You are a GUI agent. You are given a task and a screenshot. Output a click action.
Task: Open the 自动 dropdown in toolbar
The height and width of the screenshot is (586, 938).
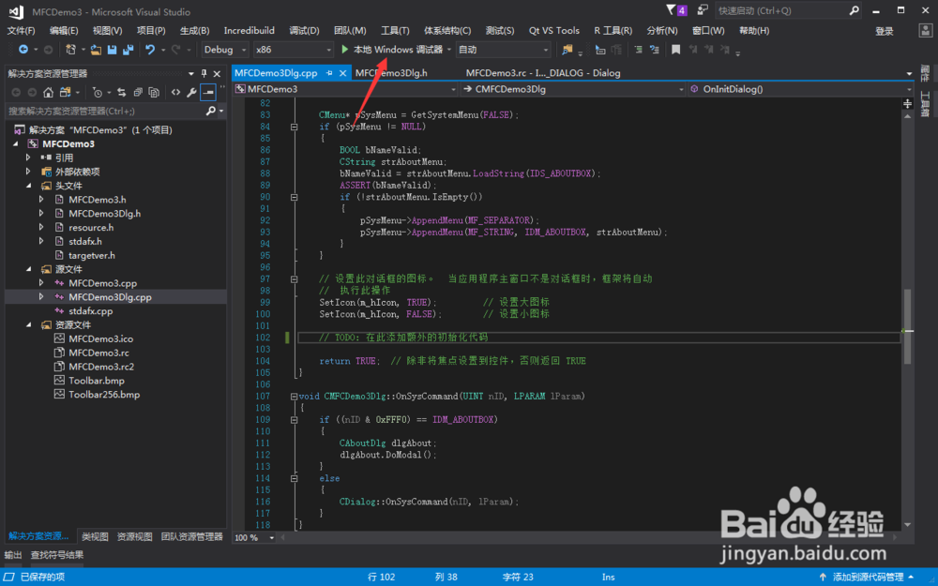[x=503, y=50]
